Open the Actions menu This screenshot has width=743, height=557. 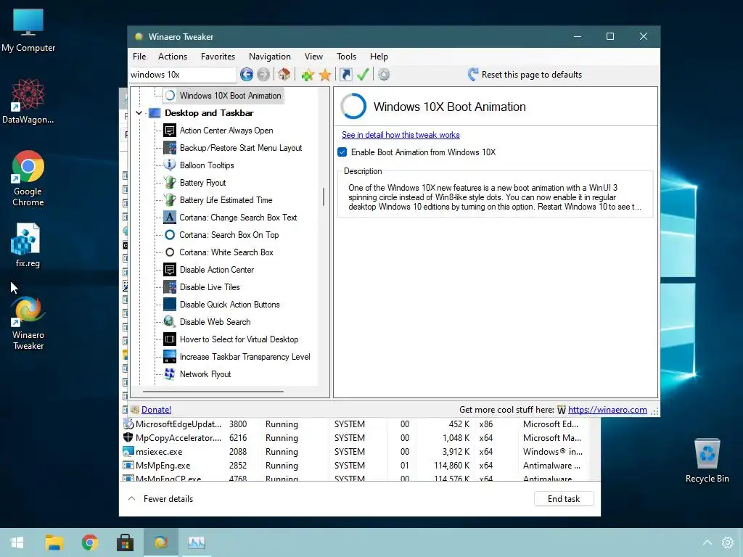tap(173, 57)
